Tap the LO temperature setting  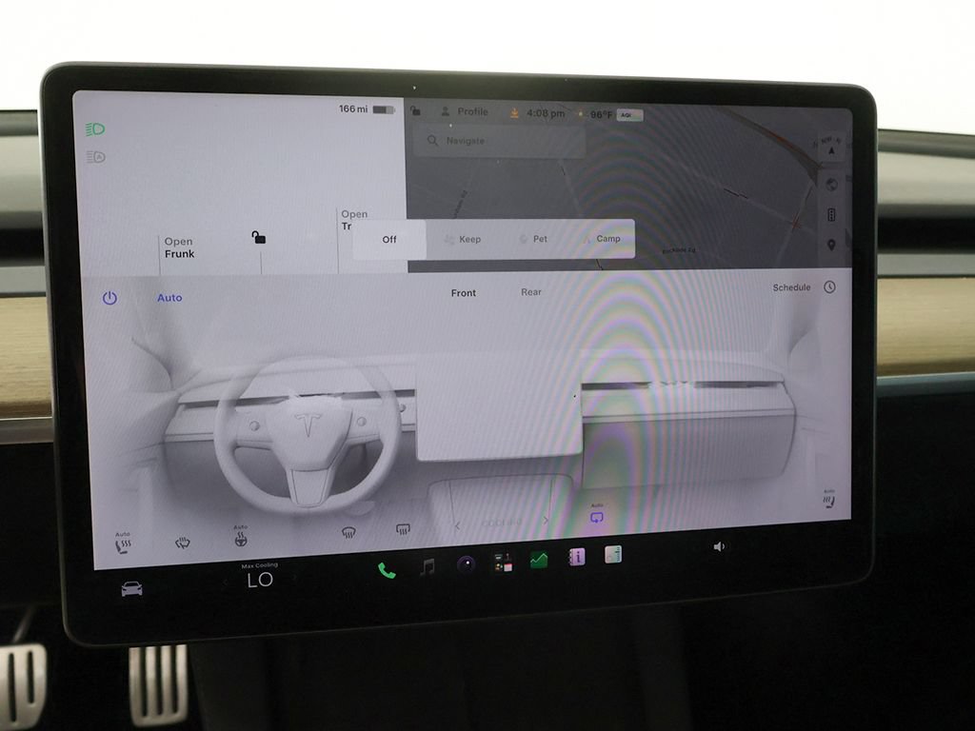click(x=260, y=580)
